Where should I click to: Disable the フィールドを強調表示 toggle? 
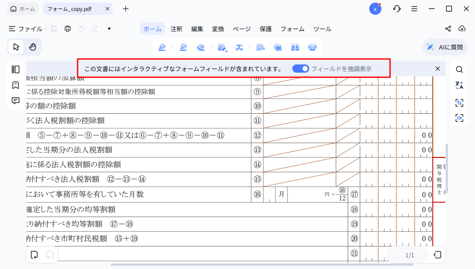pyautogui.click(x=300, y=69)
